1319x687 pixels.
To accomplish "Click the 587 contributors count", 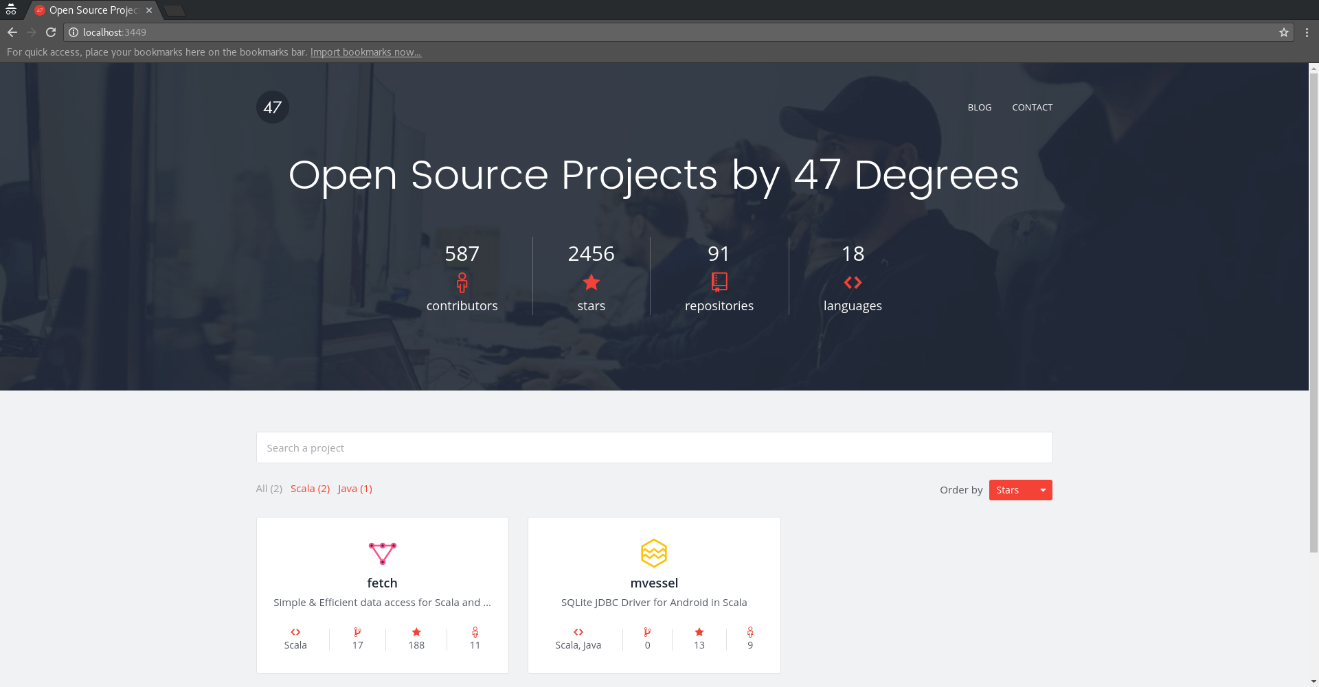I will coord(462,254).
